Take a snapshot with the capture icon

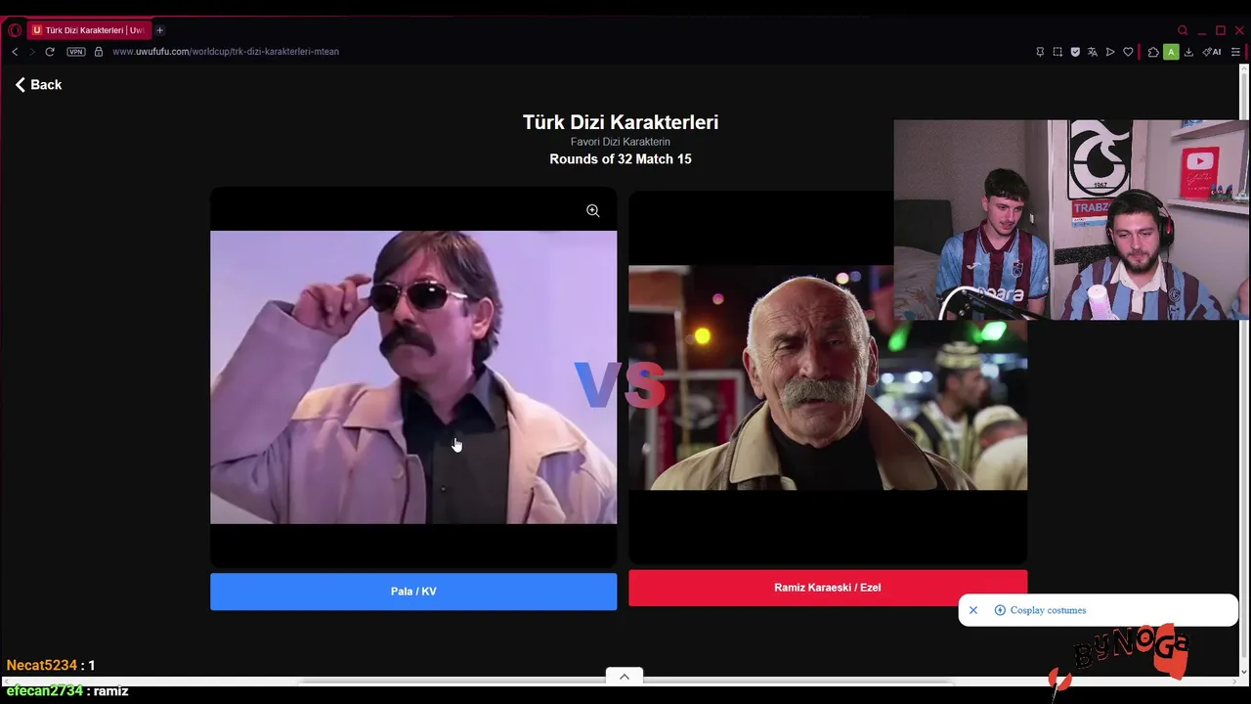pos(1057,52)
